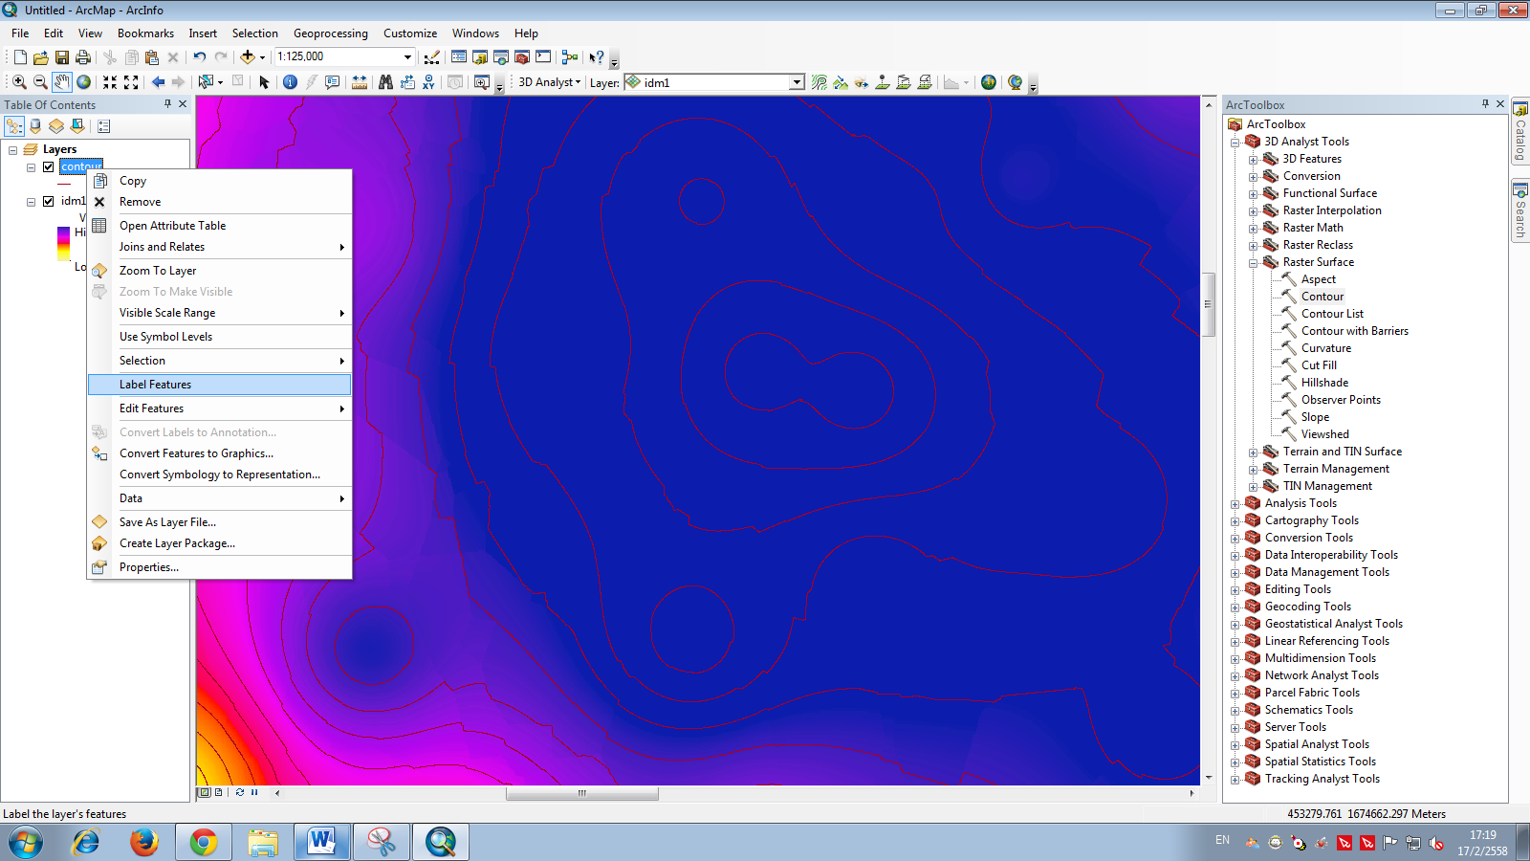This screenshot has height=861, width=1530.
Task: Launch the ArcScene icon
Action: tap(1016, 82)
